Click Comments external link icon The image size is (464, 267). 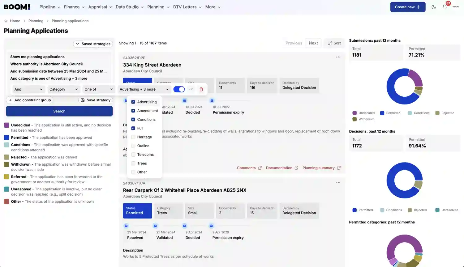click(260, 168)
